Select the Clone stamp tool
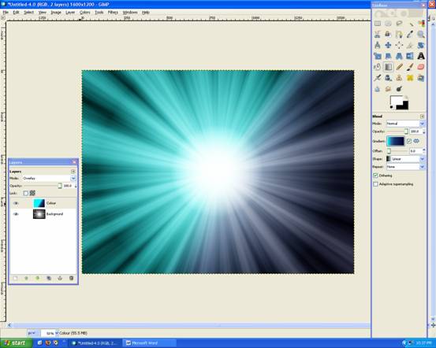 [399, 78]
